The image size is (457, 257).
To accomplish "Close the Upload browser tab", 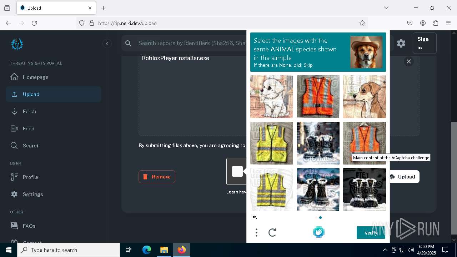I will pyautogui.click(x=90, y=8).
